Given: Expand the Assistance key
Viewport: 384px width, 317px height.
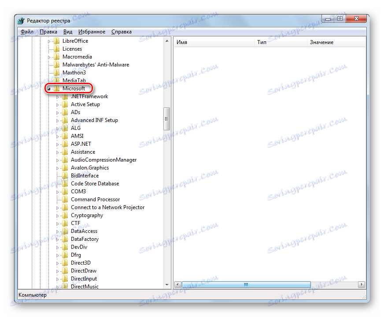Looking at the screenshot, I should click(57, 152).
